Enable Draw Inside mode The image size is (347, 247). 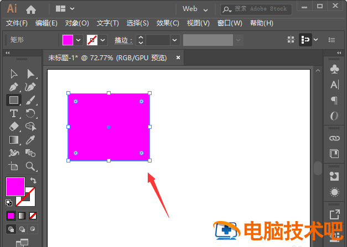(x=33, y=229)
